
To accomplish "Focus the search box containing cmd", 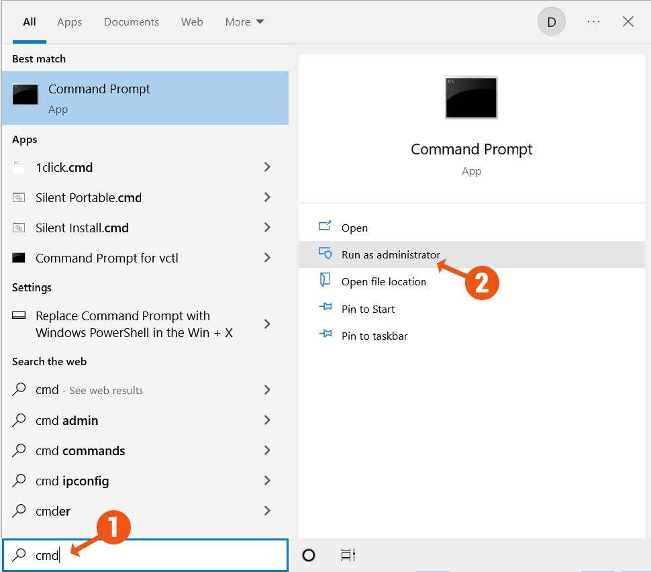I will coord(146,555).
